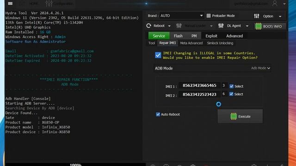Open the hamburger menu at top left
Image resolution: width=296 pixels, height=166 pixels.
(x=10, y=4)
